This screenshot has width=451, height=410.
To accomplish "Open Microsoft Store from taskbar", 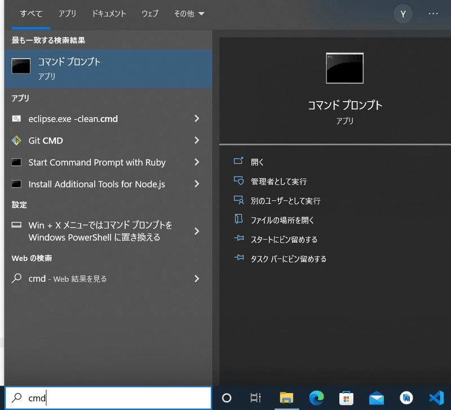I will [346, 398].
